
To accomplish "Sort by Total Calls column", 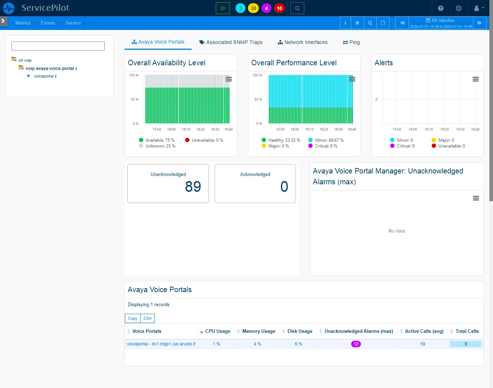I will [467, 331].
